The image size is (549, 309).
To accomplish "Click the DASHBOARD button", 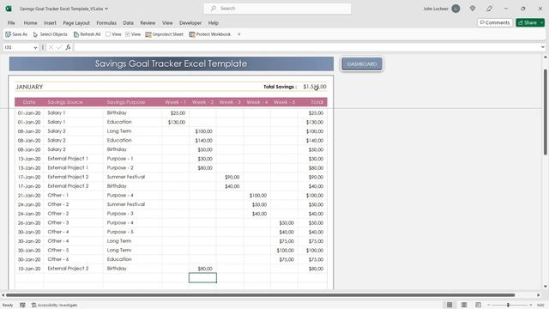I will coord(362,64).
